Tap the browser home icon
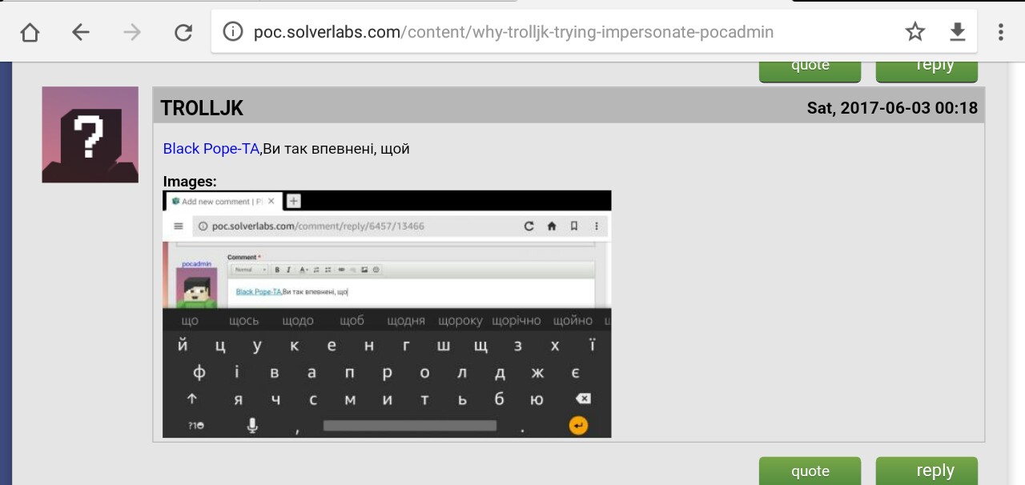The width and height of the screenshot is (1025, 485). pos(30,32)
